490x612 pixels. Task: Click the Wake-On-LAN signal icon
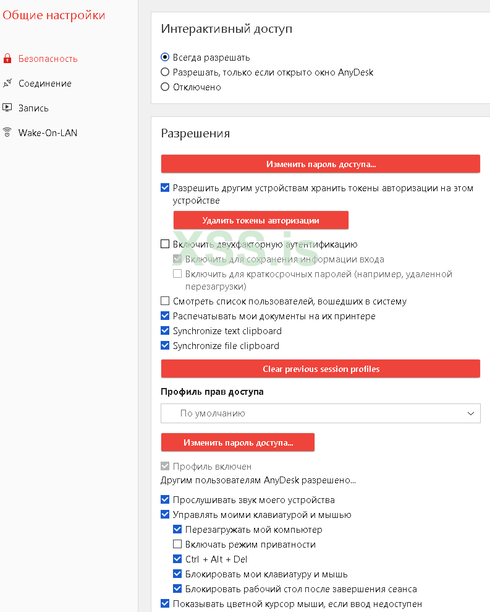[x=7, y=132]
